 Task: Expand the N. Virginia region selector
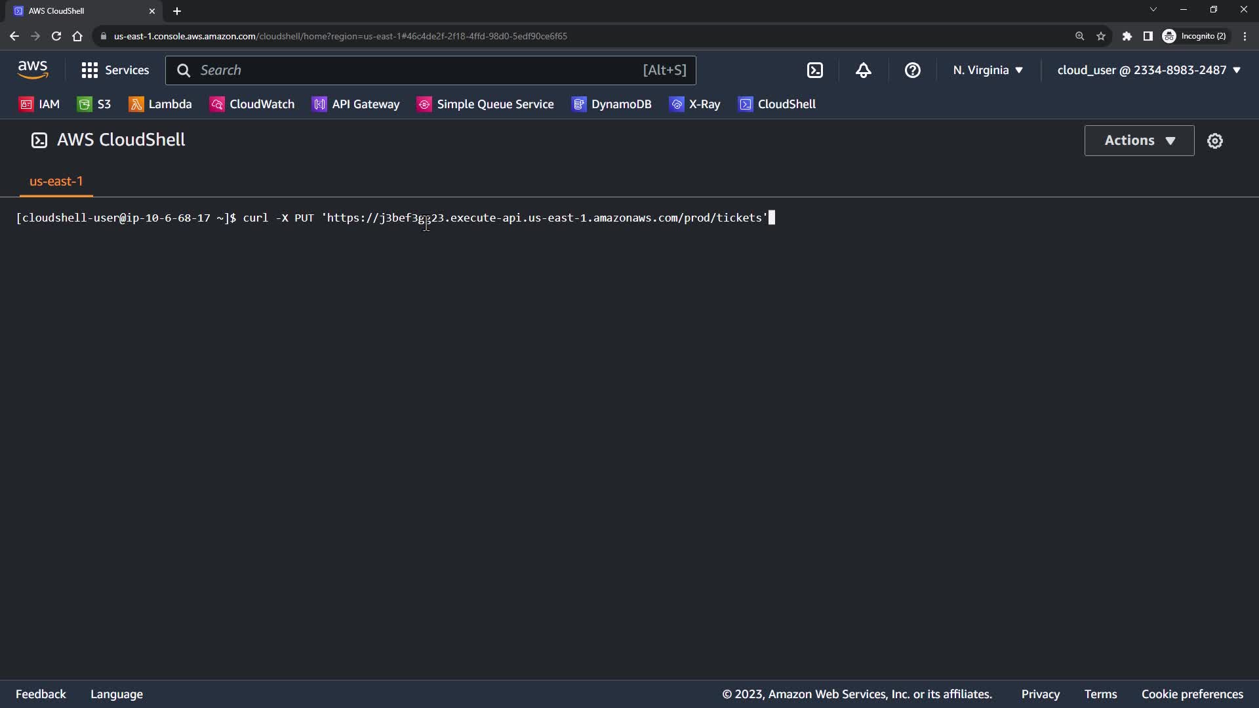tap(988, 70)
